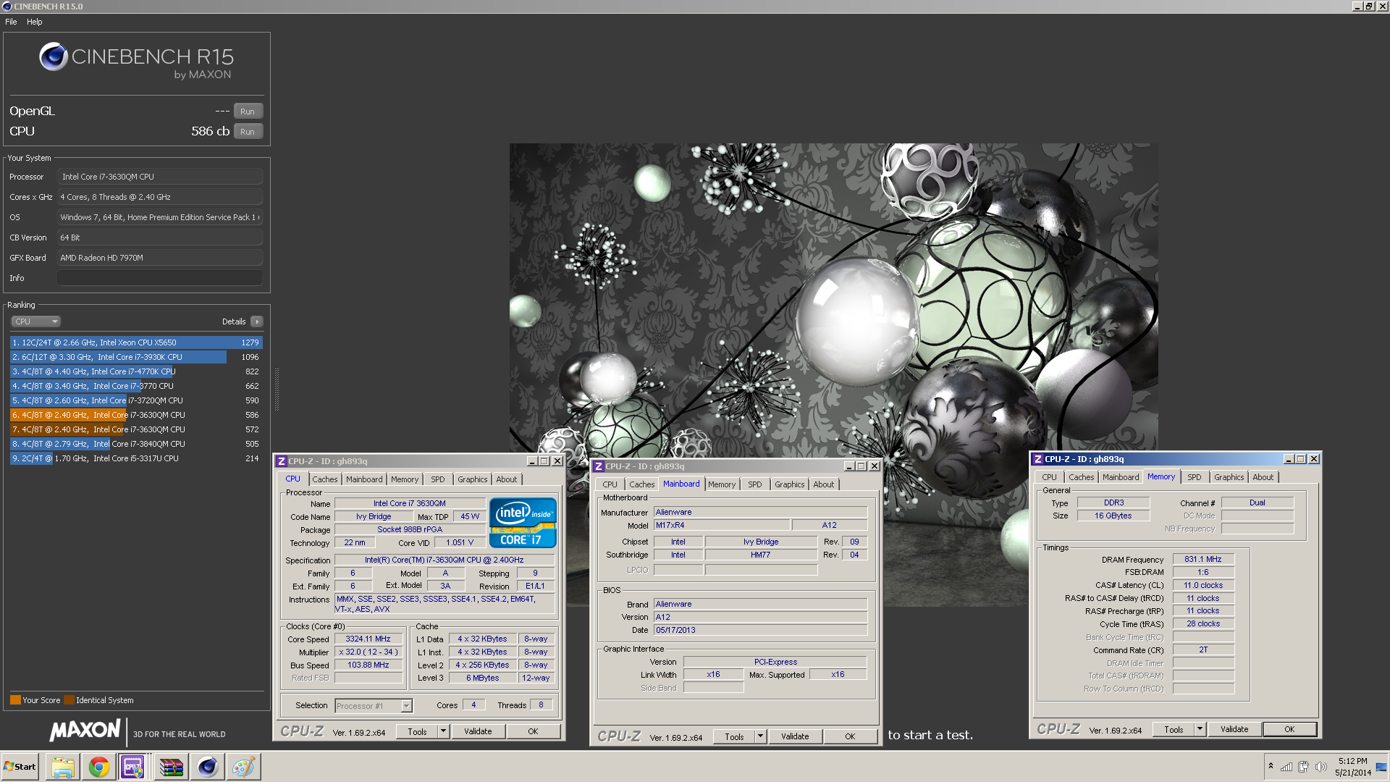Open the File menu
Viewport: 1390px width, 782px height.
11,22
